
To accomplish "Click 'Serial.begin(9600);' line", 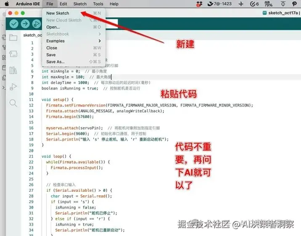I will pos(68,134).
